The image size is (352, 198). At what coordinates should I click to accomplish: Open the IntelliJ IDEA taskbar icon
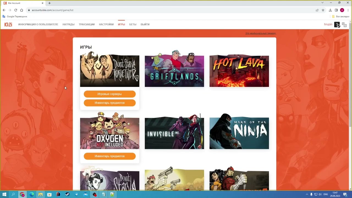pyautogui.click(x=58, y=194)
